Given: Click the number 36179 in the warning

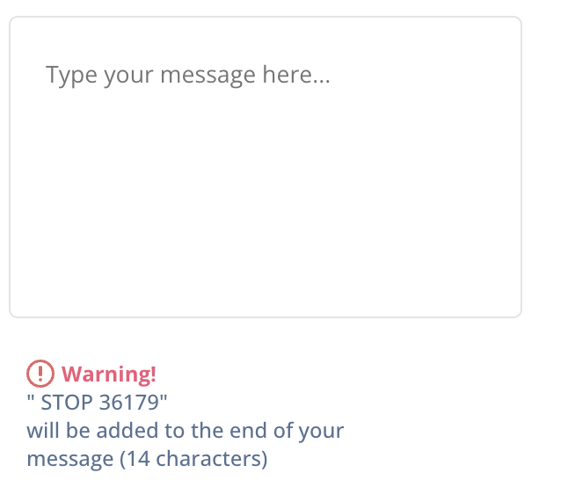Looking at the screenshot, I should pos(129,402).
